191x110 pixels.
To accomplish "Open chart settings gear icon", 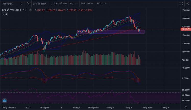I will pyautogui.click(x=186, y=107).
